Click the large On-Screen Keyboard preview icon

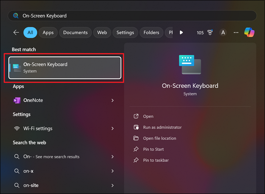pos(190,64)
